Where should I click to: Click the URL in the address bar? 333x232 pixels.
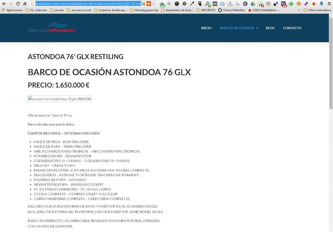pyautogui.click(x=88, y=4)
